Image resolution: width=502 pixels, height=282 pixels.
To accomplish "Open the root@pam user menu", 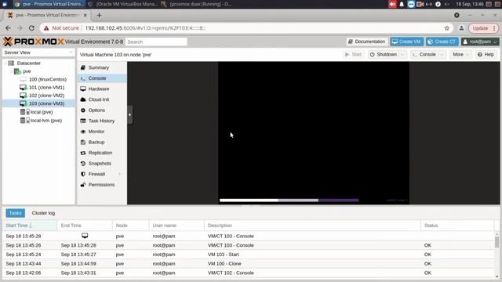I will coord(480,42).
